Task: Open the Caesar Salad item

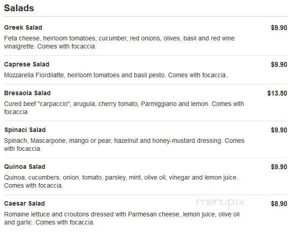Action: [24, 204]
